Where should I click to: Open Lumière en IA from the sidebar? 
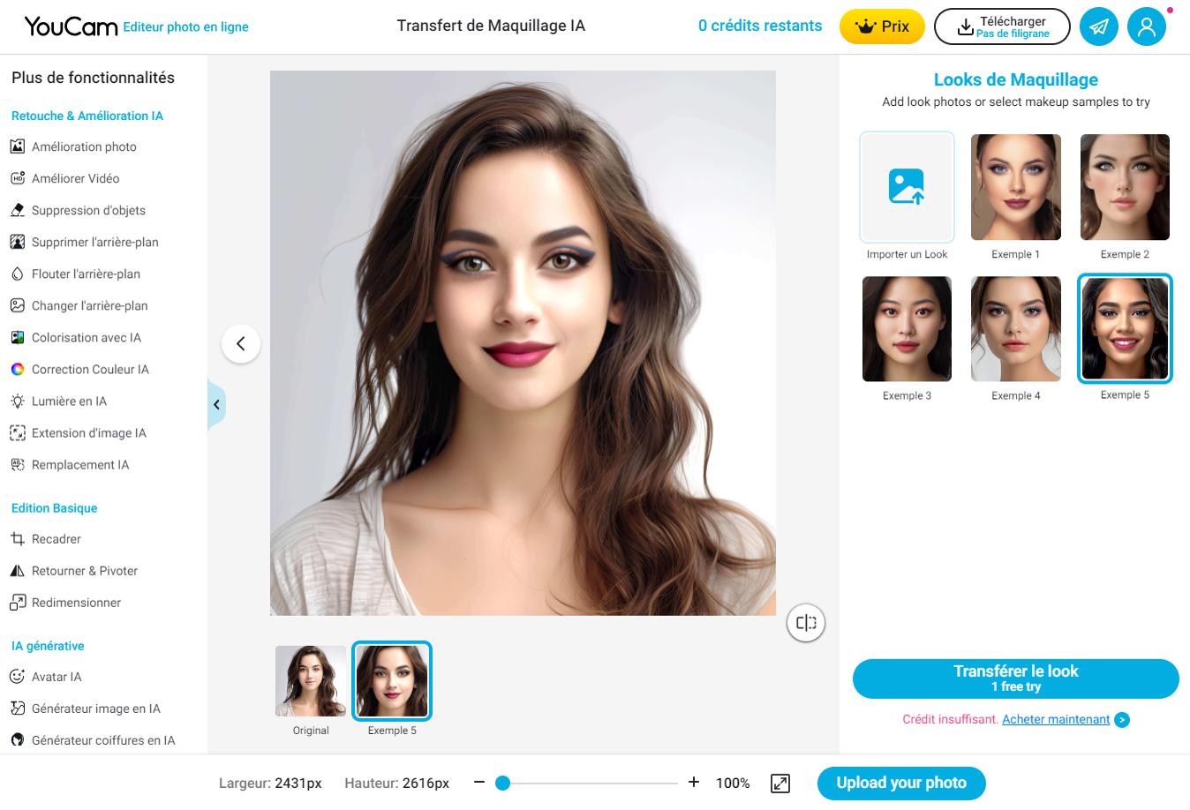(70, 401)
